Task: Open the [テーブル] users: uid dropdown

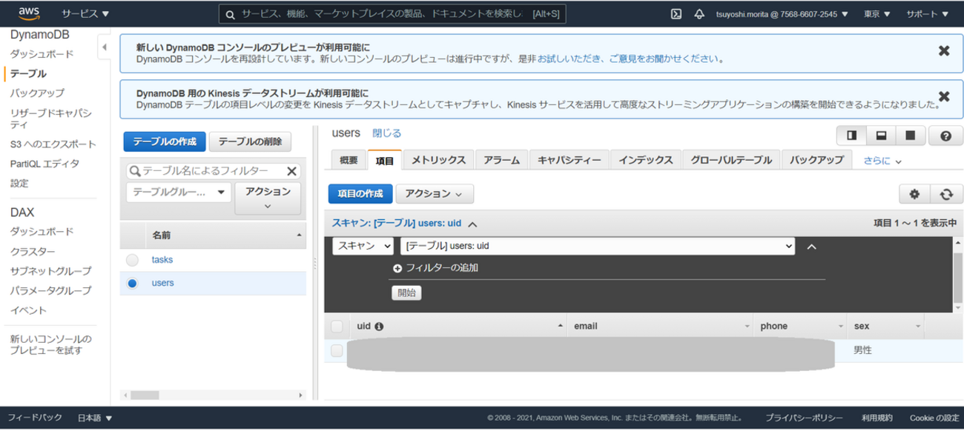Action: [598, 247]
